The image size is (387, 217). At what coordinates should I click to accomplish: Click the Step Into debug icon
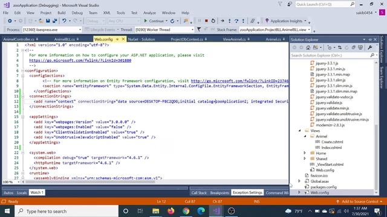tap(230, 21)
